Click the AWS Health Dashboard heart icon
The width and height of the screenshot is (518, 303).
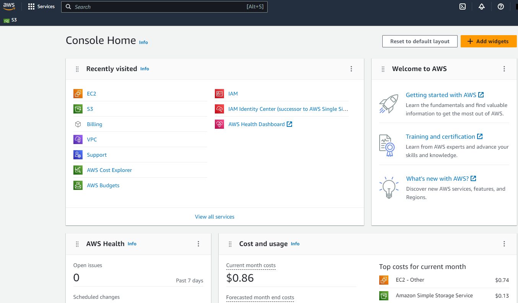point(219,124)
